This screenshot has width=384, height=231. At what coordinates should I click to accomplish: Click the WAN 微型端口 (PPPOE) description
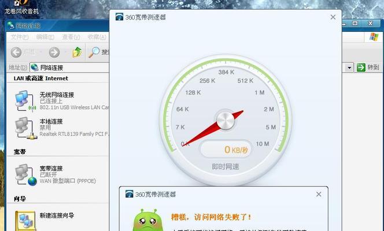coord(68,181)
